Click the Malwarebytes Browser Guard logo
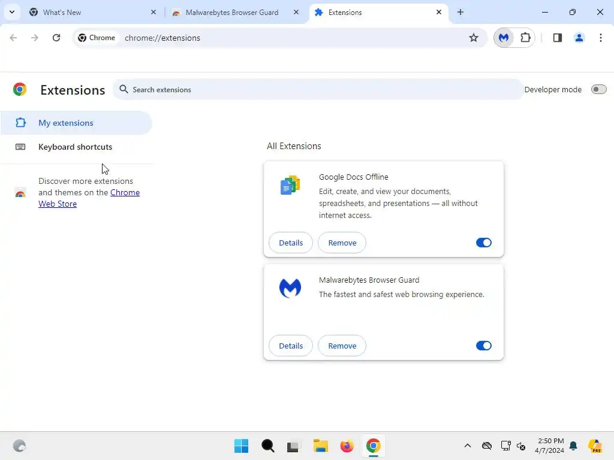Screen dimensions: 614x460 pyautogui.click(x=290, y=288)
